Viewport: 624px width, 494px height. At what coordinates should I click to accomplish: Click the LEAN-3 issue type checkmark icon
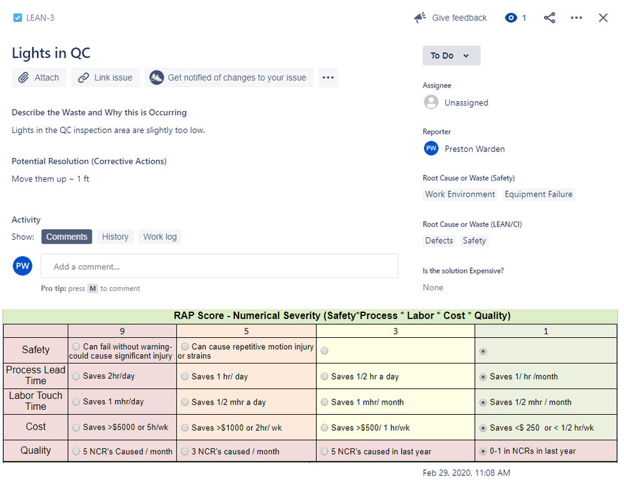click(x=17, y=17)
